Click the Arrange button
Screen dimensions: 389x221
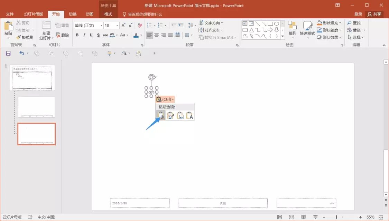pos(292,29)
